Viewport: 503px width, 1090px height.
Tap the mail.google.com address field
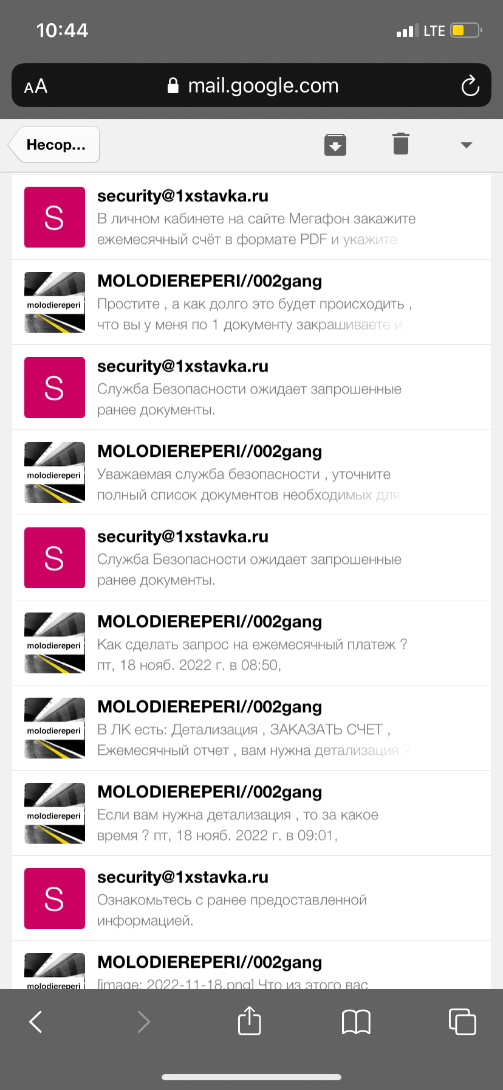[251, 85]
